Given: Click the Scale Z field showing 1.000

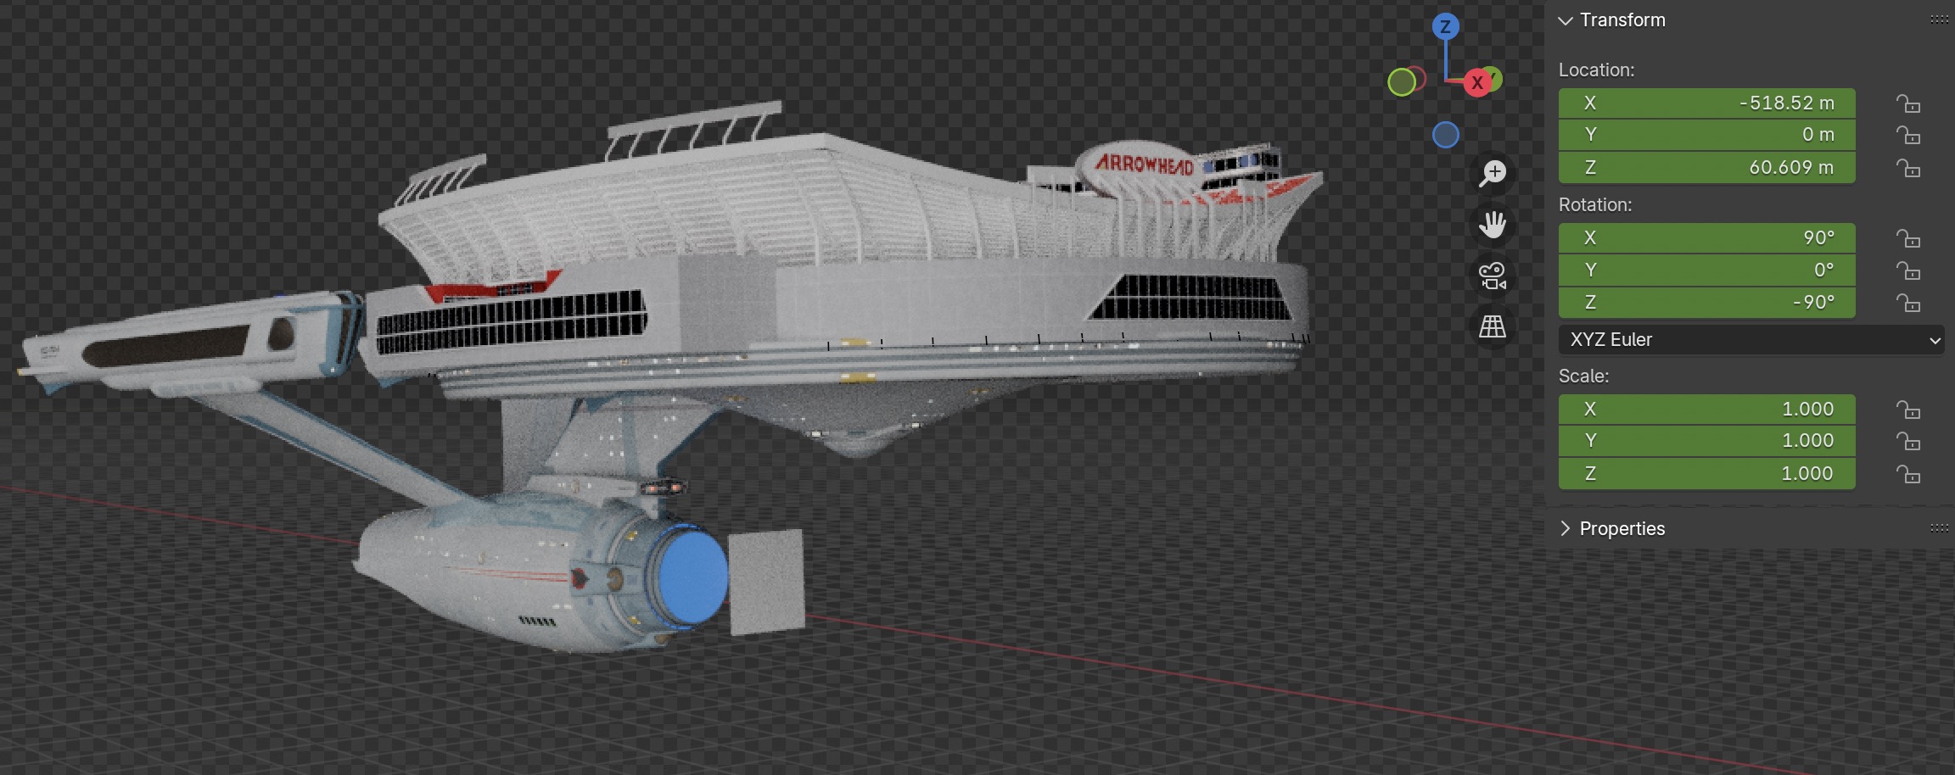Looking at the screenshot, I should tap(1706, 473).
